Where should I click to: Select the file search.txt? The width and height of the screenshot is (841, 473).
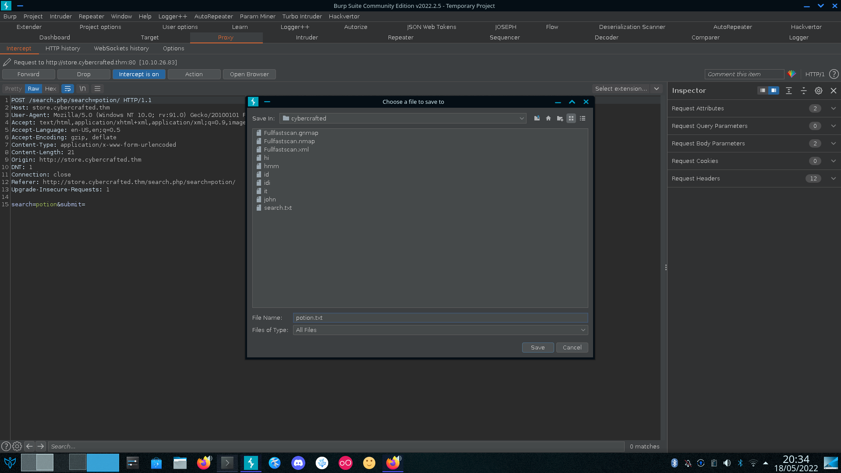click(x=274, y=208)
